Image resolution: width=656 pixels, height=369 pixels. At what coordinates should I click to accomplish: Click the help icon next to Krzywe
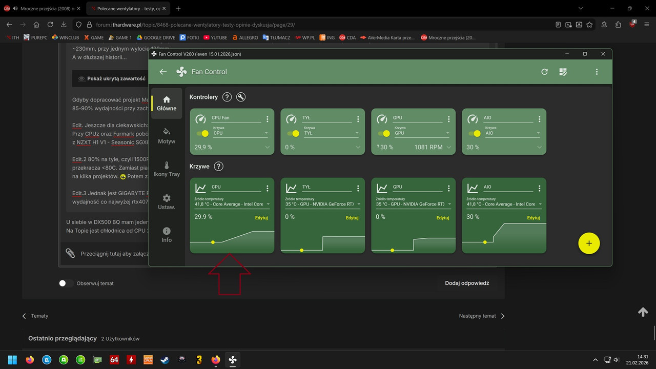click(x=218, y=166)
